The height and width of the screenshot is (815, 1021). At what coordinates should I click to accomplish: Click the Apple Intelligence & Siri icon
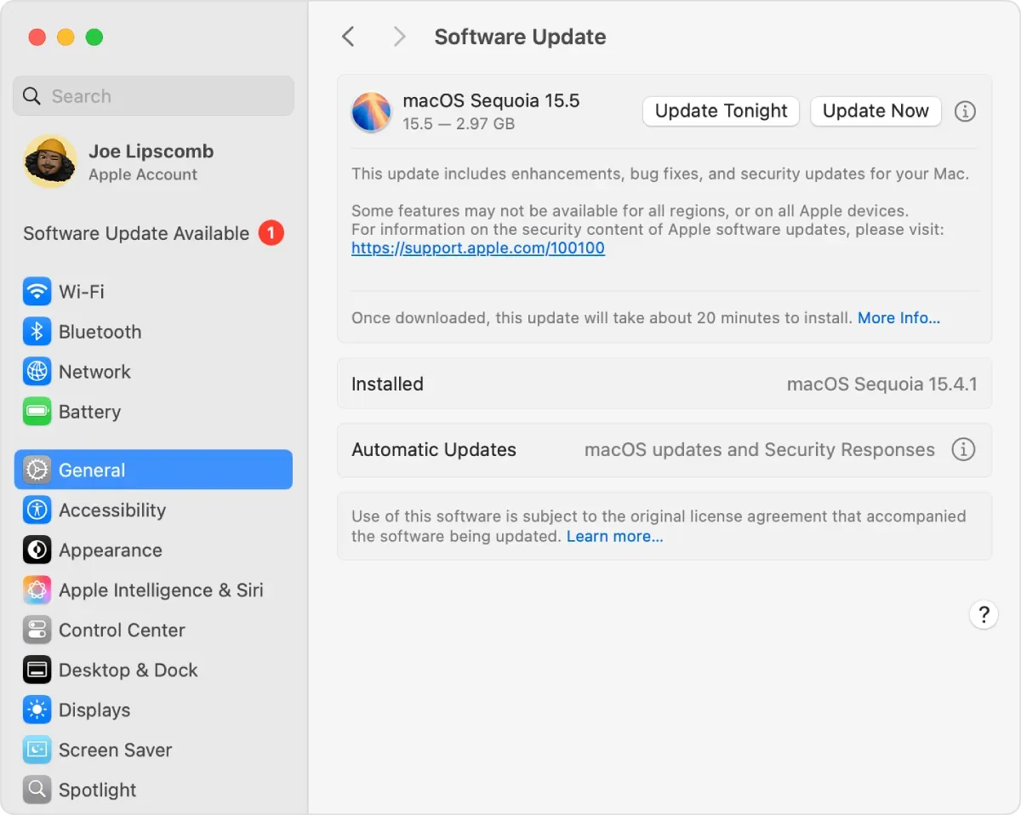37,590
